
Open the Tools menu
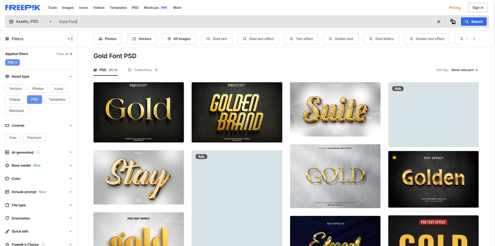pos(52,8)
